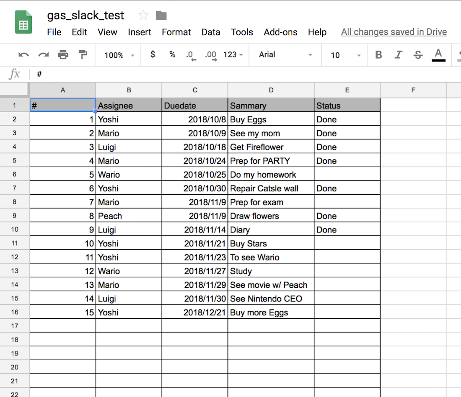Image resolution: width=461 pixels, height=397 pixels.
Task: Select the Prep for PARTY cell
Action: coord(271,160)
